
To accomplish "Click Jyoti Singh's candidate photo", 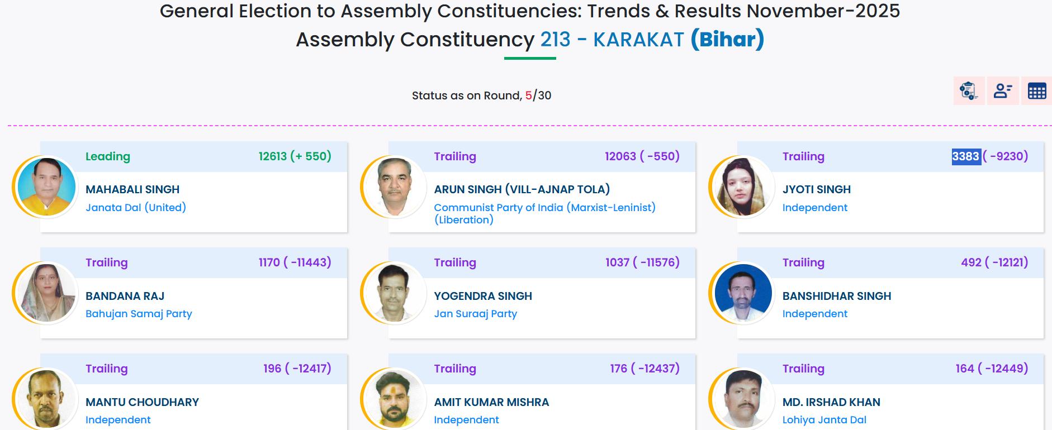I will [743, 187].
